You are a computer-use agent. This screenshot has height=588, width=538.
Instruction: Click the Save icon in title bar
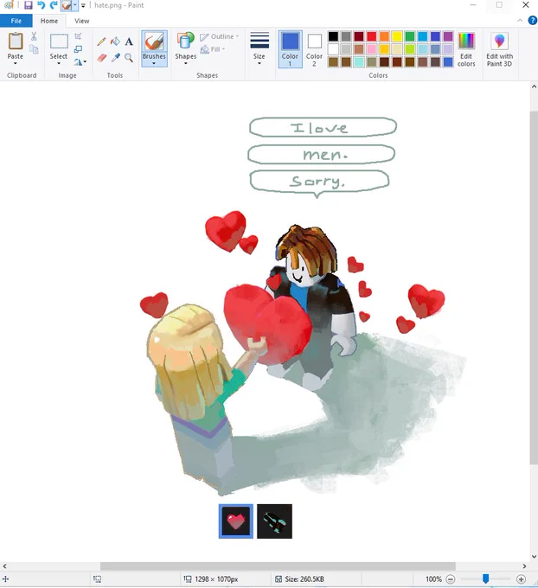pyautogui.click(x=29, y=5)
